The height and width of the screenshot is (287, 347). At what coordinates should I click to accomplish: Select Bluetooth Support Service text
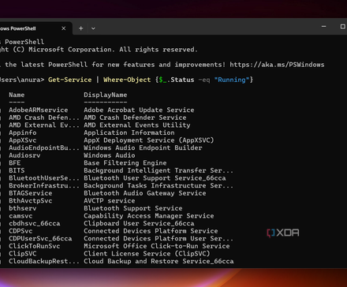(133, 208)
